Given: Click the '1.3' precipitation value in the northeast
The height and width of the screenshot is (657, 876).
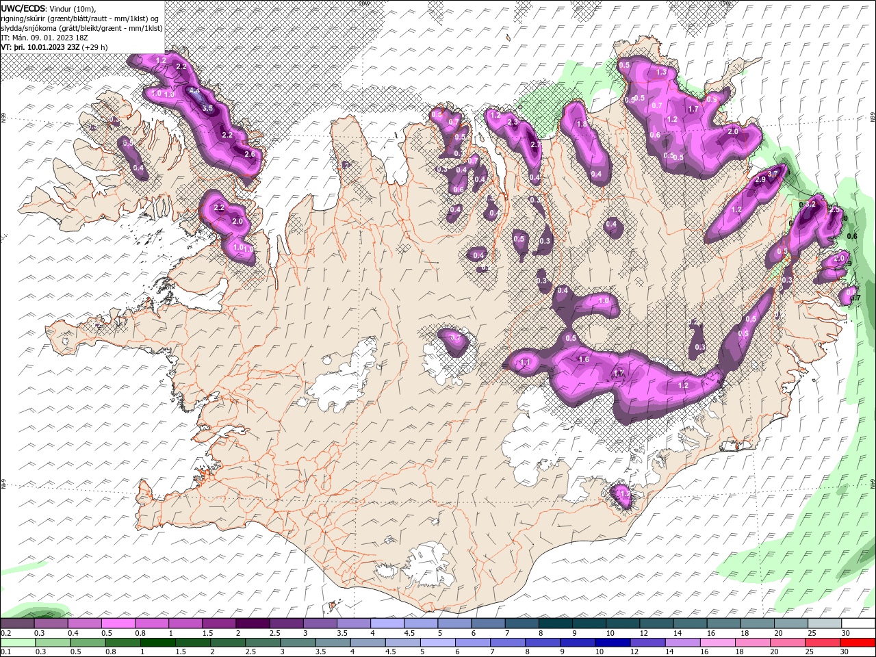Looking at the screenshot, I should (661, 72).
